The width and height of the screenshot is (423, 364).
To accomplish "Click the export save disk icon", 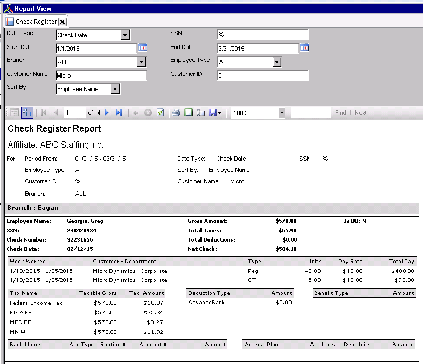I will 213,113.
